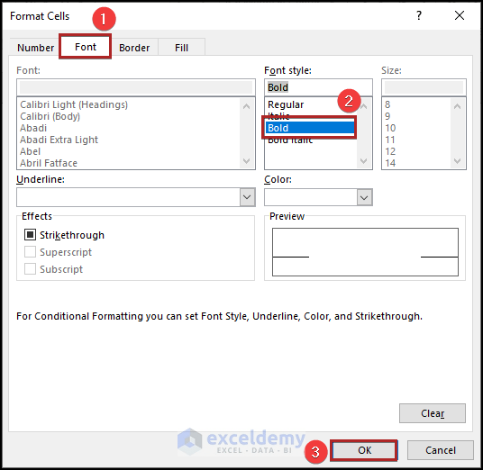The width and height of the screenshot is (483, 470).
Task: Click Font list scroll down arrow
Action: (x=246, y=160)
